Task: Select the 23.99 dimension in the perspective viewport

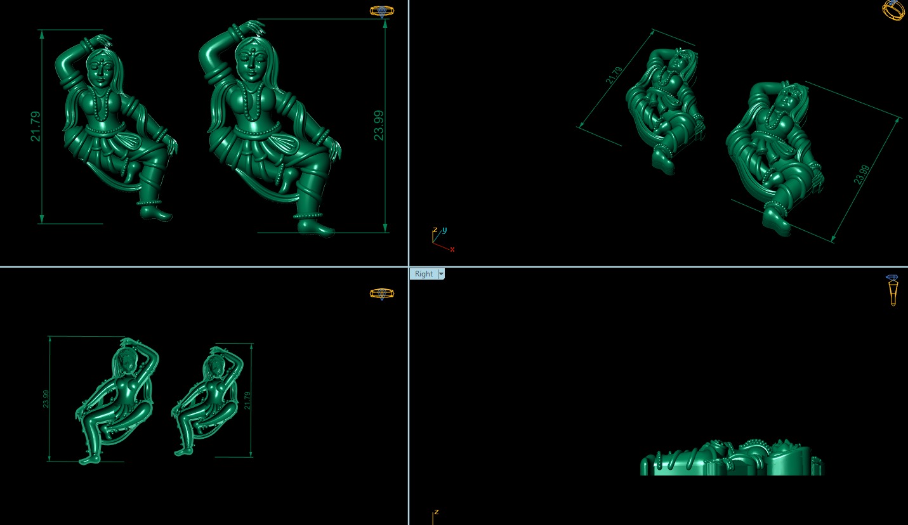Action: click(862, 174)
